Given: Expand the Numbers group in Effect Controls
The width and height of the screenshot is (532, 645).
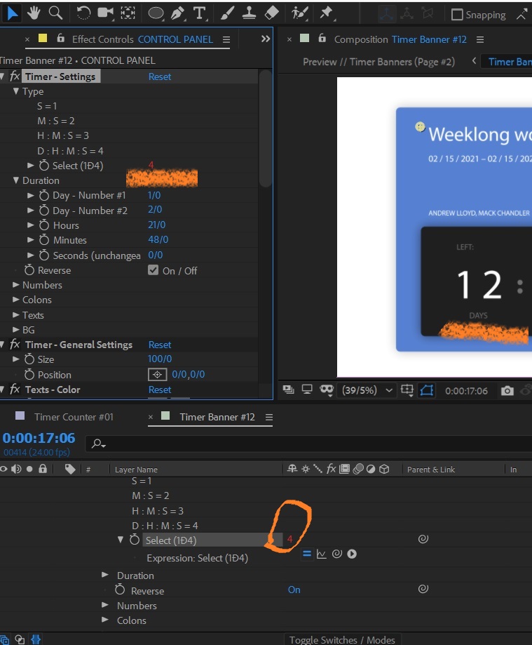Looking at the screenshot, I should [x=16, y=285].
